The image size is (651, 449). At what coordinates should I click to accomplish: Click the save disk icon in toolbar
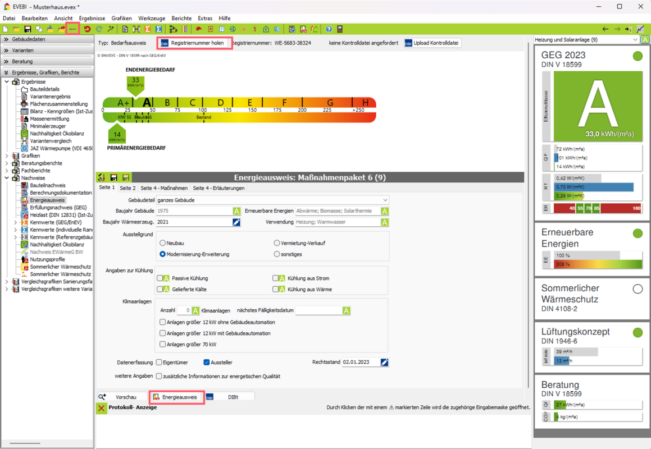pos(28,29)
